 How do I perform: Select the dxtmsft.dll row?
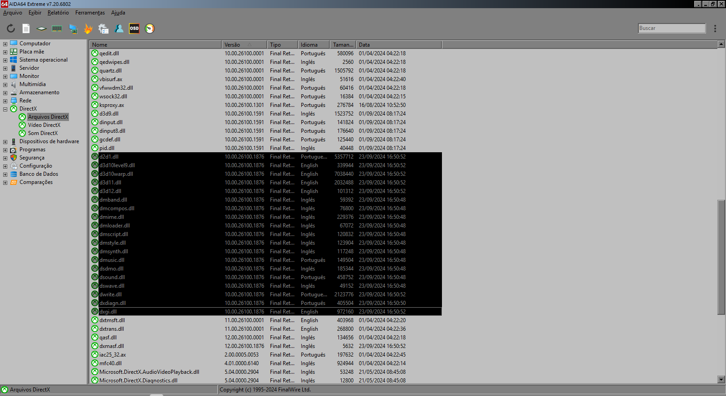266,320
